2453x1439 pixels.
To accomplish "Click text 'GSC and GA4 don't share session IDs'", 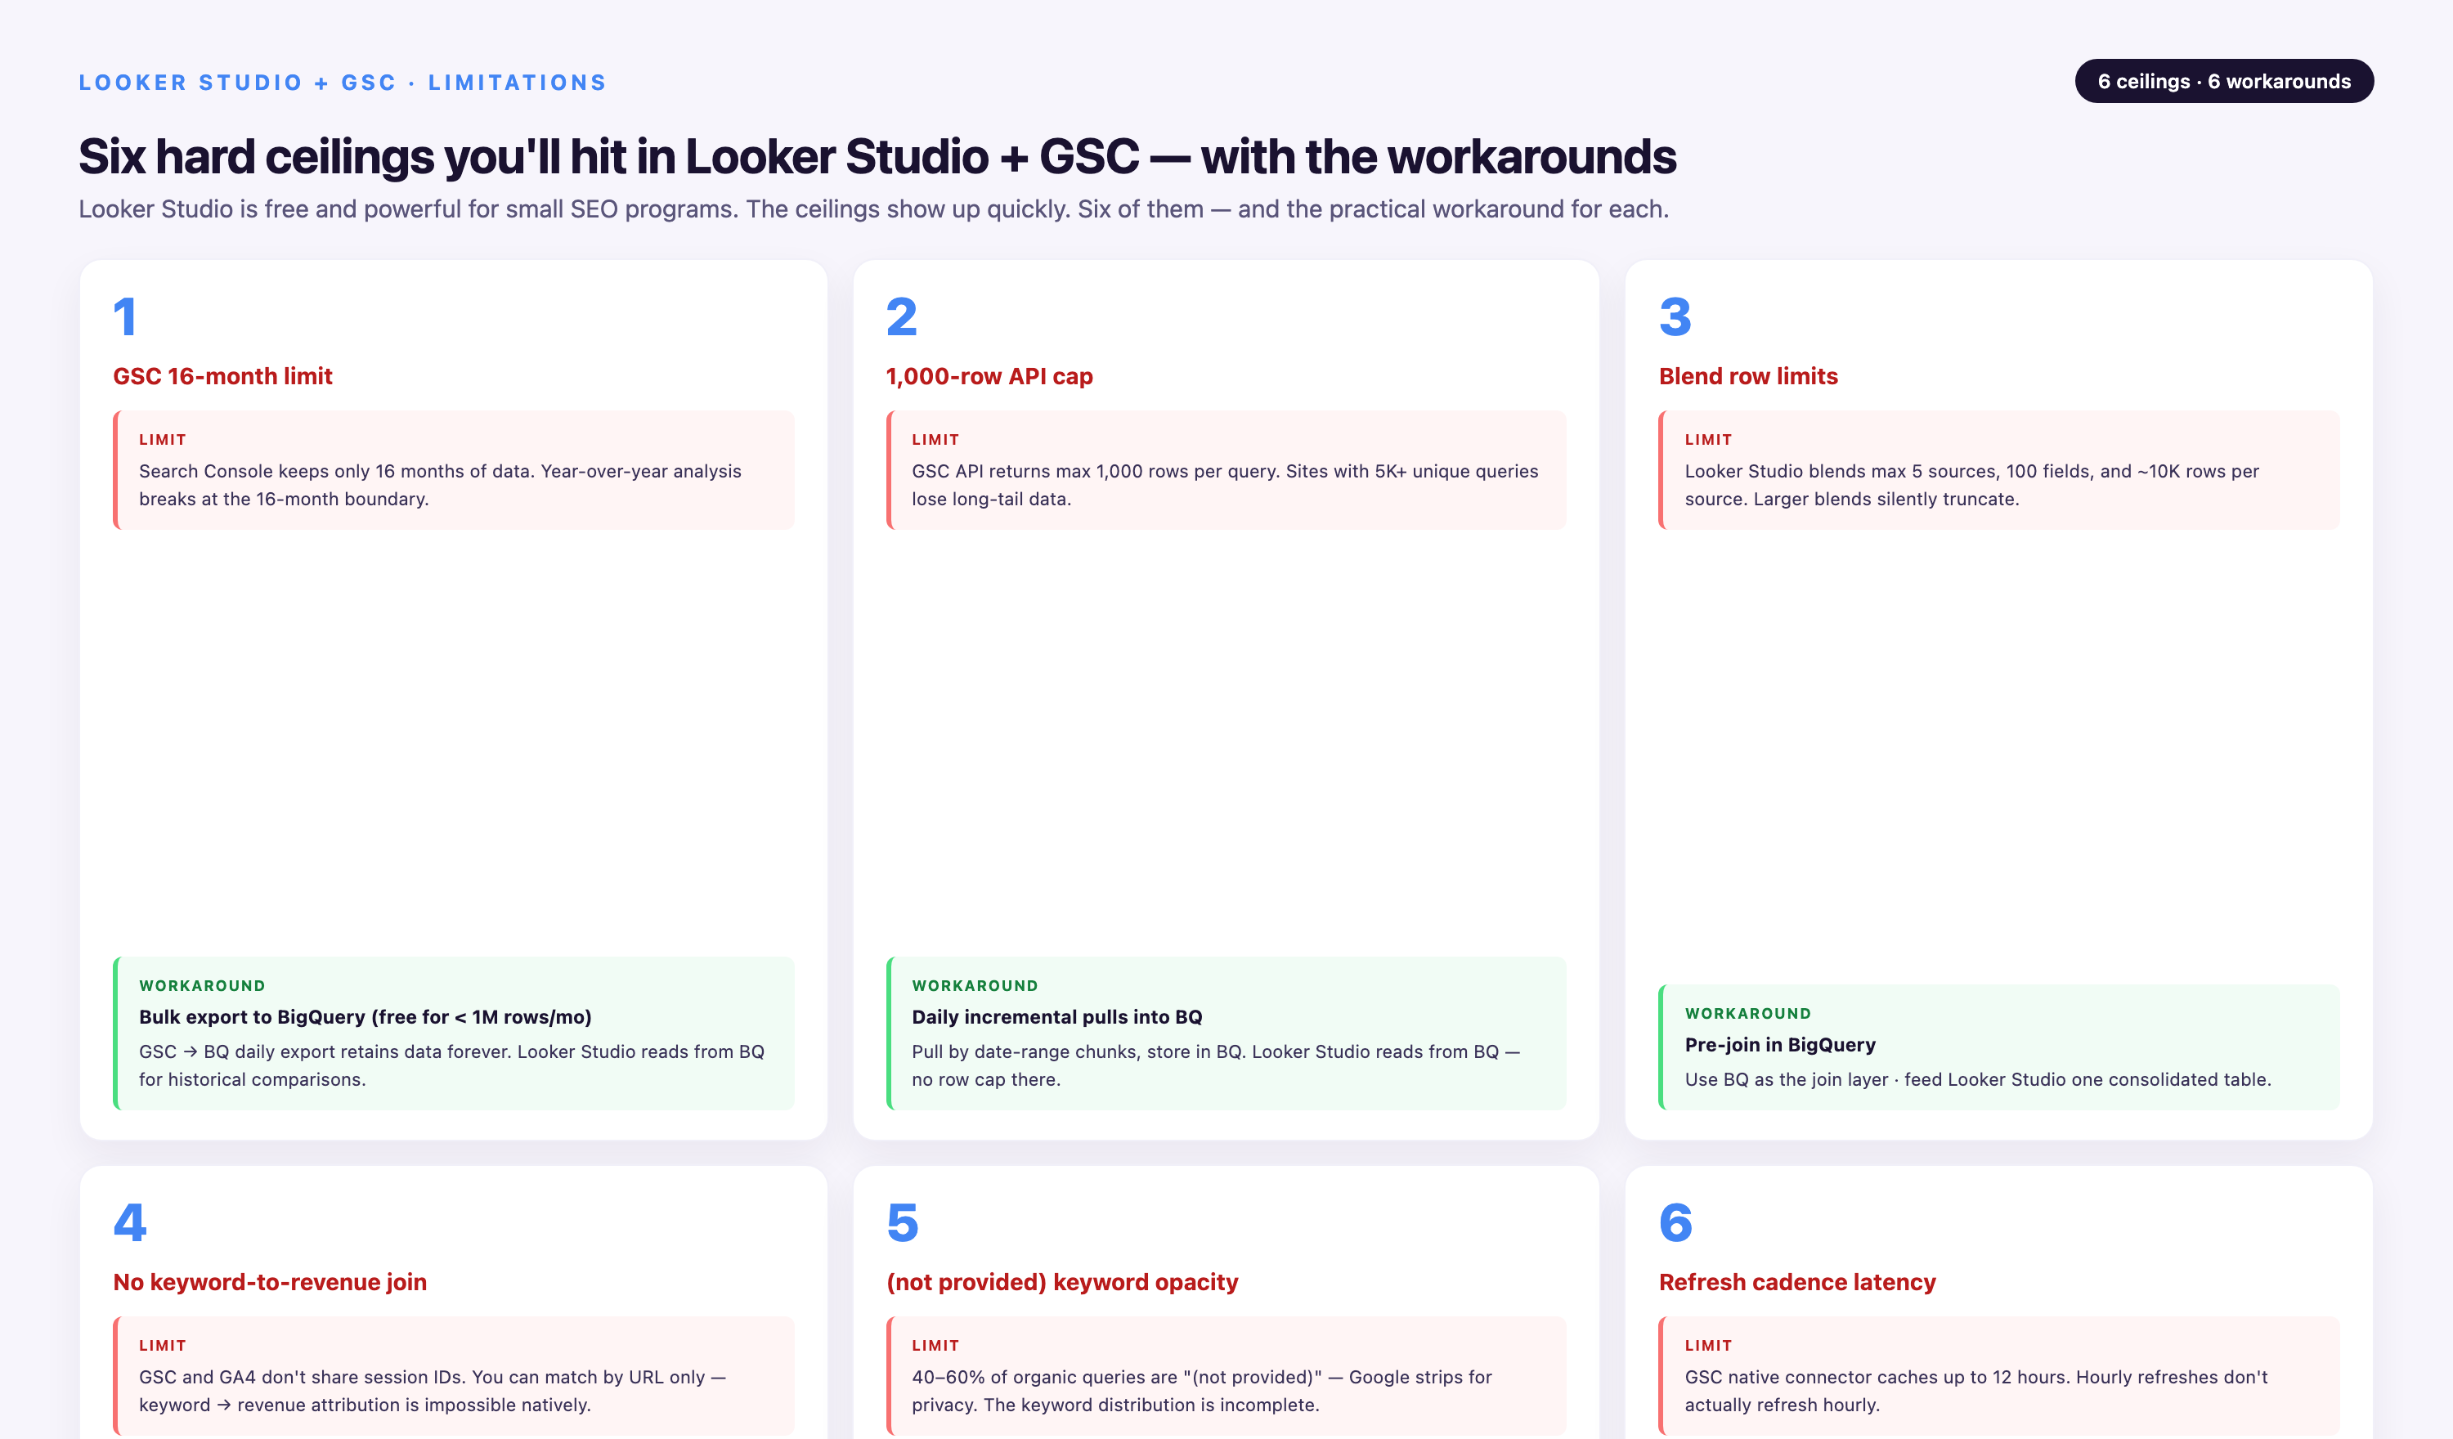I will pos(433,1390).
